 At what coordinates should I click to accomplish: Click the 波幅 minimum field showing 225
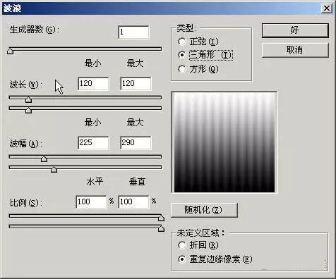(93, 142)
